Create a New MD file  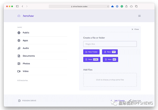[x=110, y=60]
